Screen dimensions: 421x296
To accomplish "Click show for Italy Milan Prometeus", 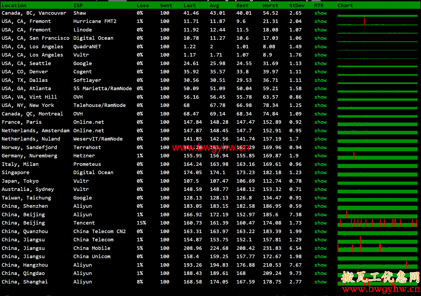I will click(x=320, y=164).
